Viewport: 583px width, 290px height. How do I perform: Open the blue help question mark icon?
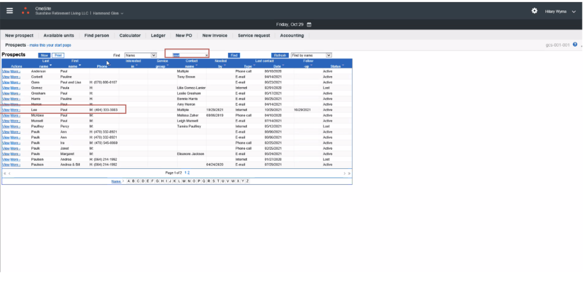pyautogui.click(x=575, y=45)
